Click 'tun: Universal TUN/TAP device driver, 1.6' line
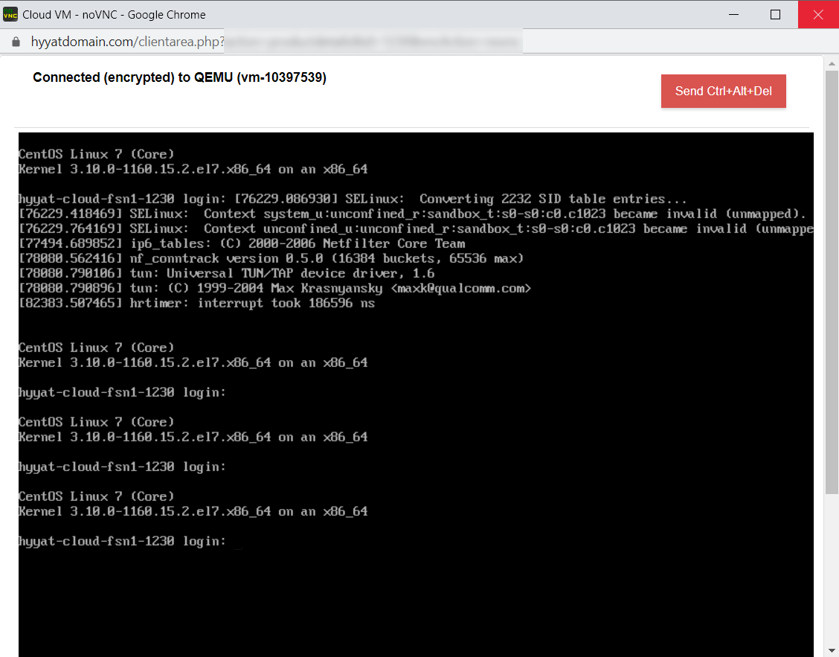 click(x=227, y=274)
